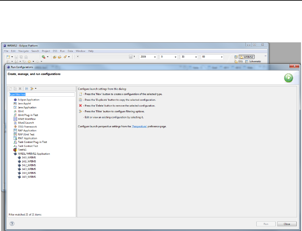This screenshot has height=231, width=302.
Task: Click the Save disk icon in Eclipse toolbar
Action: pyautogui.click(x=16, y=57)
